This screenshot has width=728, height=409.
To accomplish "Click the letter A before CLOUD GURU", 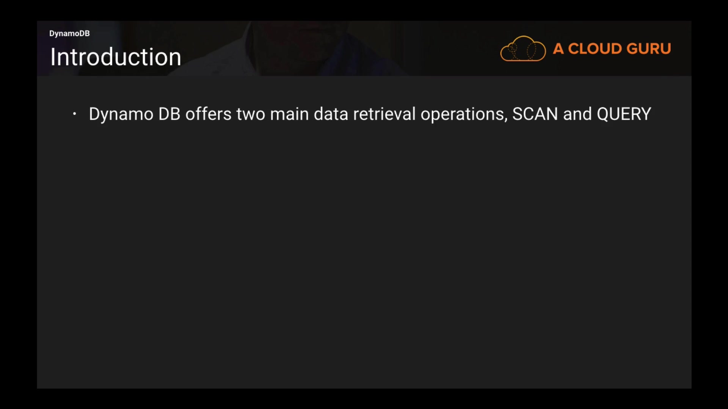I will (x=558, y=48).
